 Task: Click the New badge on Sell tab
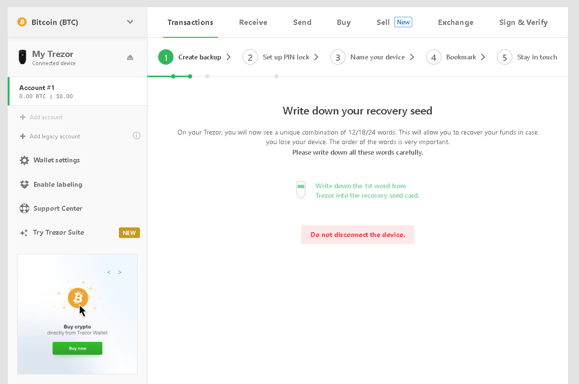tap(403, 22)
